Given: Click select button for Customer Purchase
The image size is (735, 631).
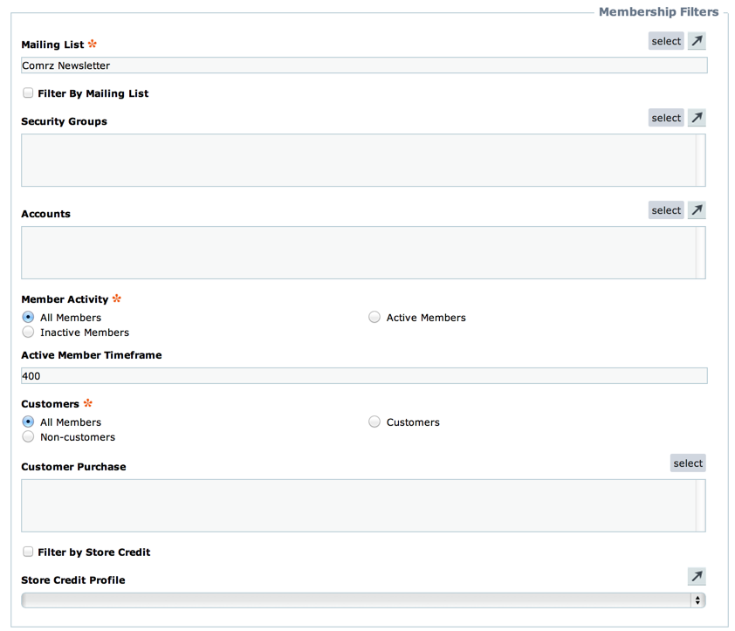Looking at the screenshot, I should point(688,463).
